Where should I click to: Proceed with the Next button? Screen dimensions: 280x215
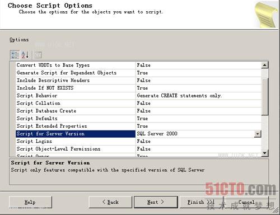click(x=156, y=202)
